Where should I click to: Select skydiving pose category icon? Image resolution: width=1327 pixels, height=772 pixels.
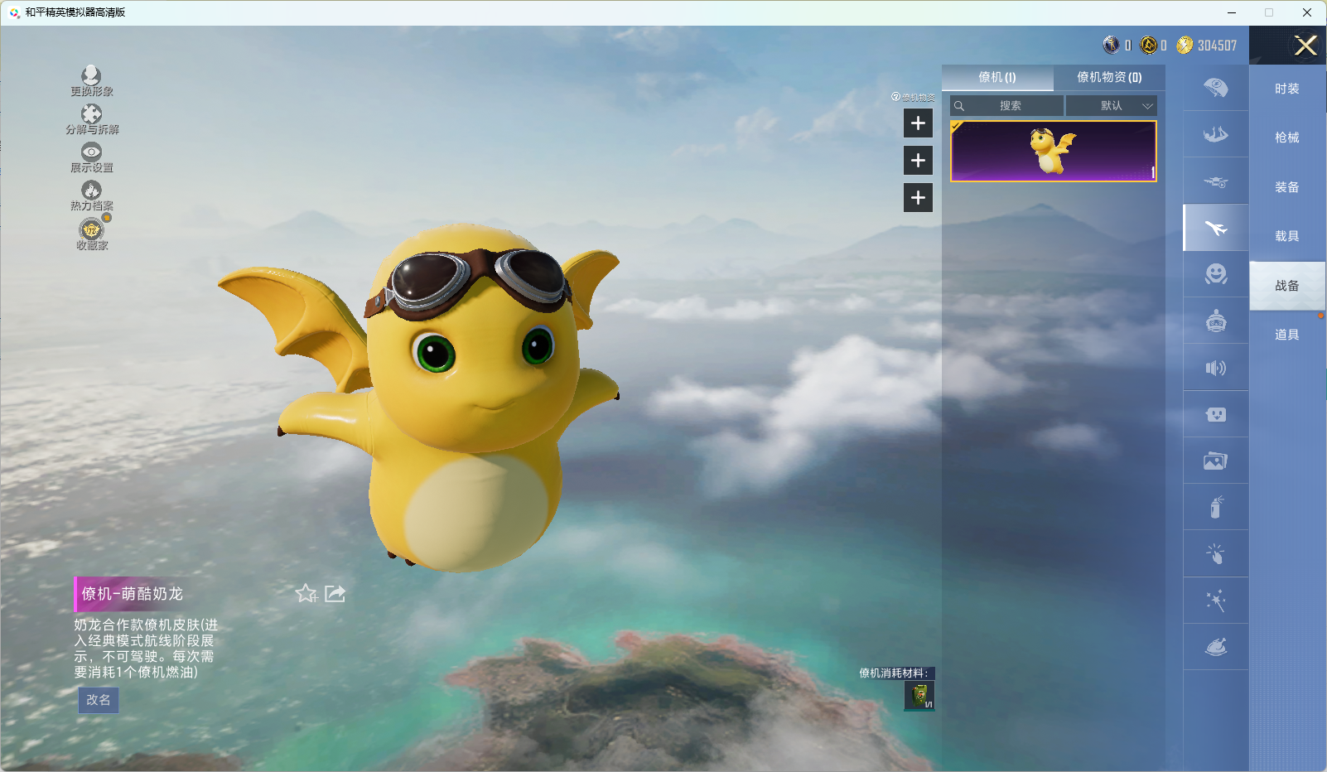(1215, 134)
